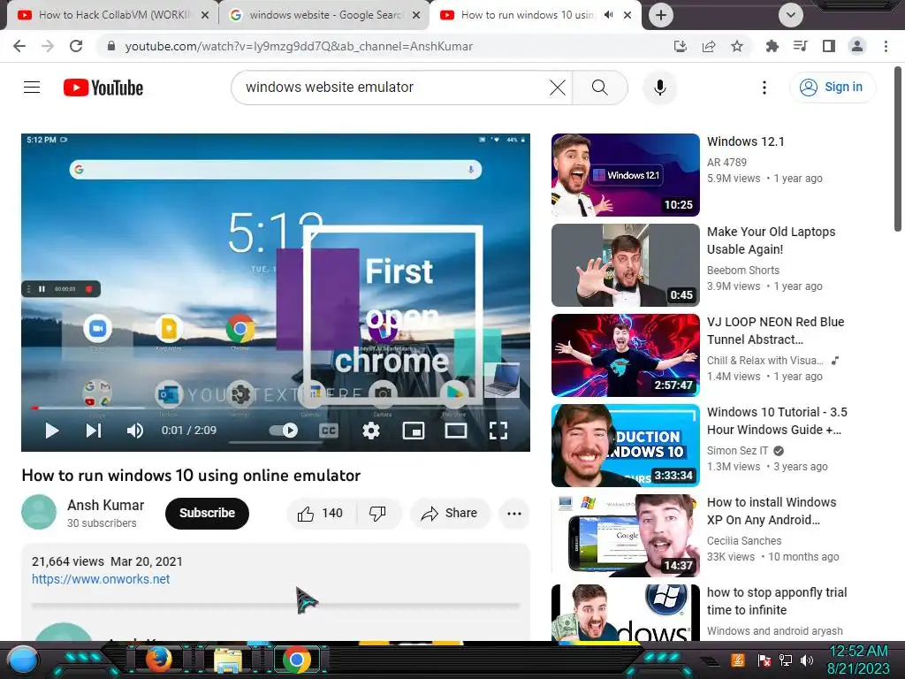905x679 pixels.
Task: Open YouTube settings three-dot menu
Action: pyautogui.click(x=764, y=88)
